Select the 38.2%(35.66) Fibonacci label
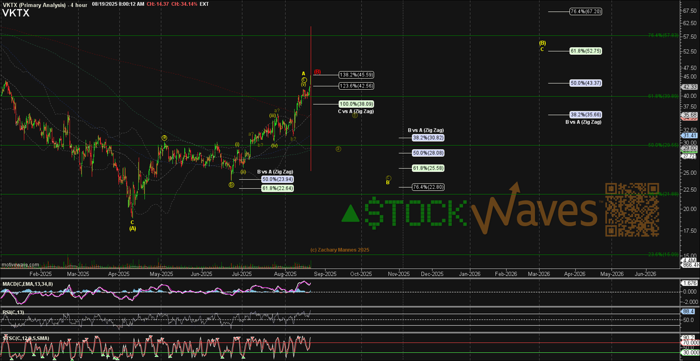This screenshot has height=361, width=700. pyautogui.click(x=585, y=115)
